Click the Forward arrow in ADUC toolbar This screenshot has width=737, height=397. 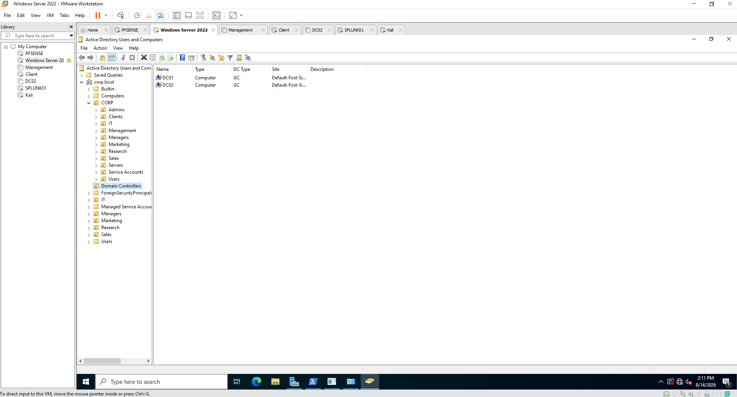coord(91,57)
